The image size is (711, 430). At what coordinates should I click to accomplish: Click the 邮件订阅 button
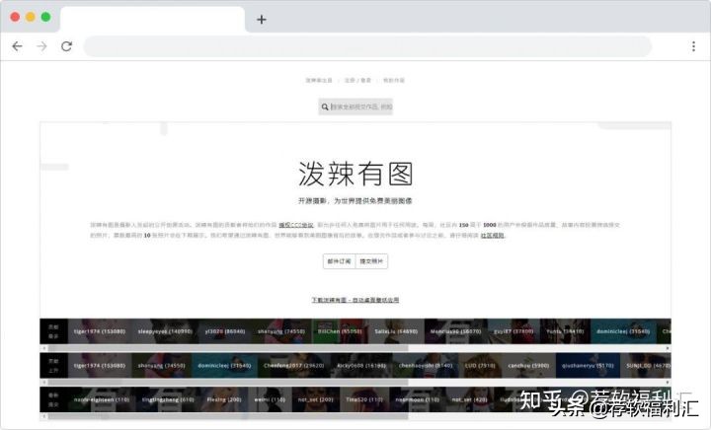(339, 261)
